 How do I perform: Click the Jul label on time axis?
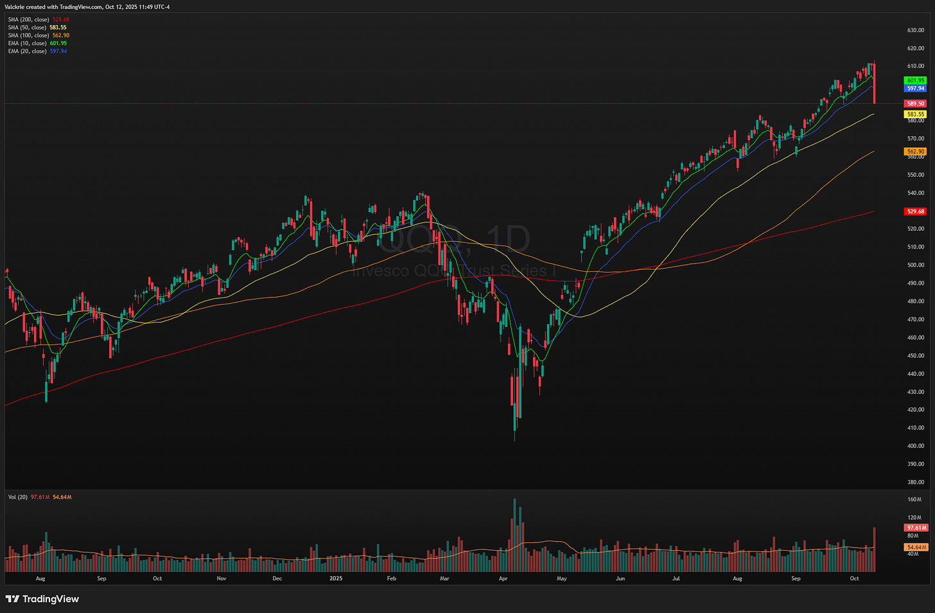point(676,578)
